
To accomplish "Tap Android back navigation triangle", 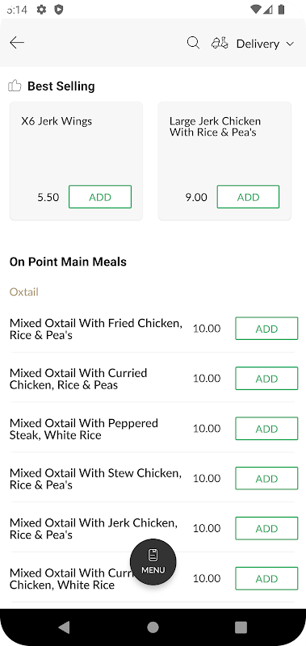I will (x=64, y=627).
